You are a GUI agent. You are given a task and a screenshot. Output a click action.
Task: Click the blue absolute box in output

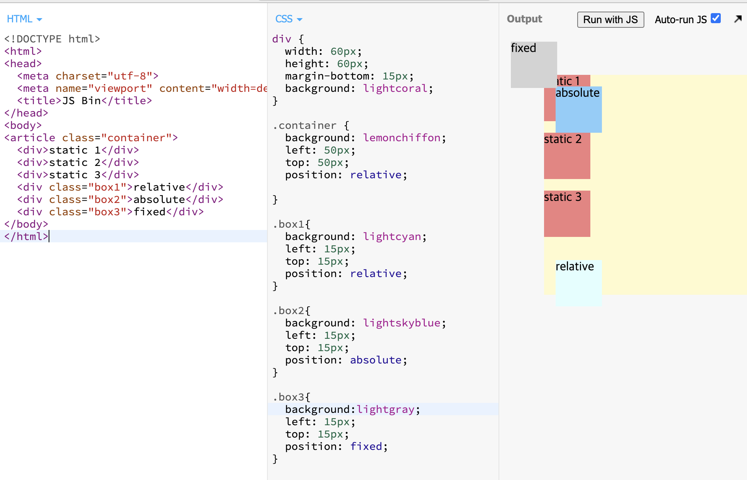(x=578, y=112)
